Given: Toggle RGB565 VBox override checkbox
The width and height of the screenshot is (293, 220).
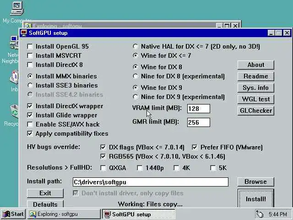Looking at the screenshot, I should tap(103, 156).
